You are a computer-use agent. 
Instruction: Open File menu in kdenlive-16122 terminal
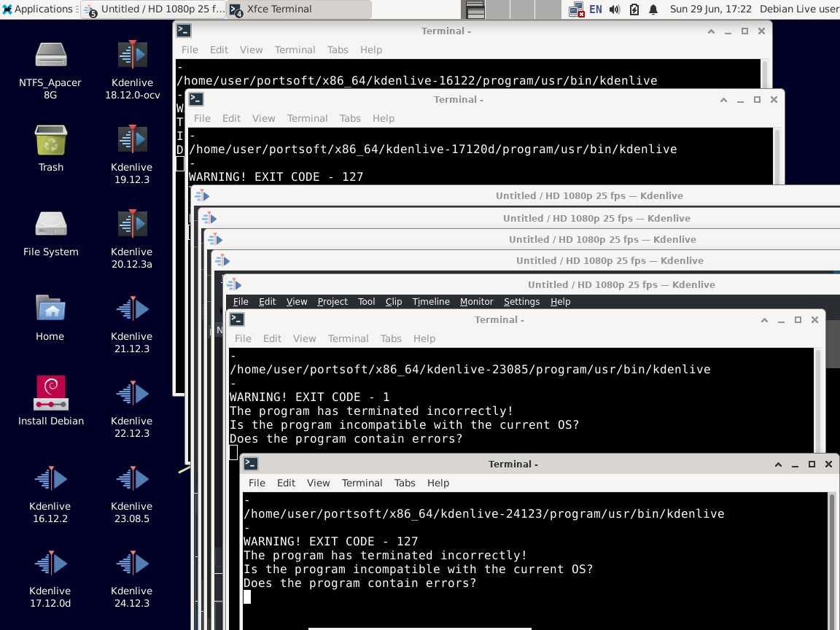[190, 50]
